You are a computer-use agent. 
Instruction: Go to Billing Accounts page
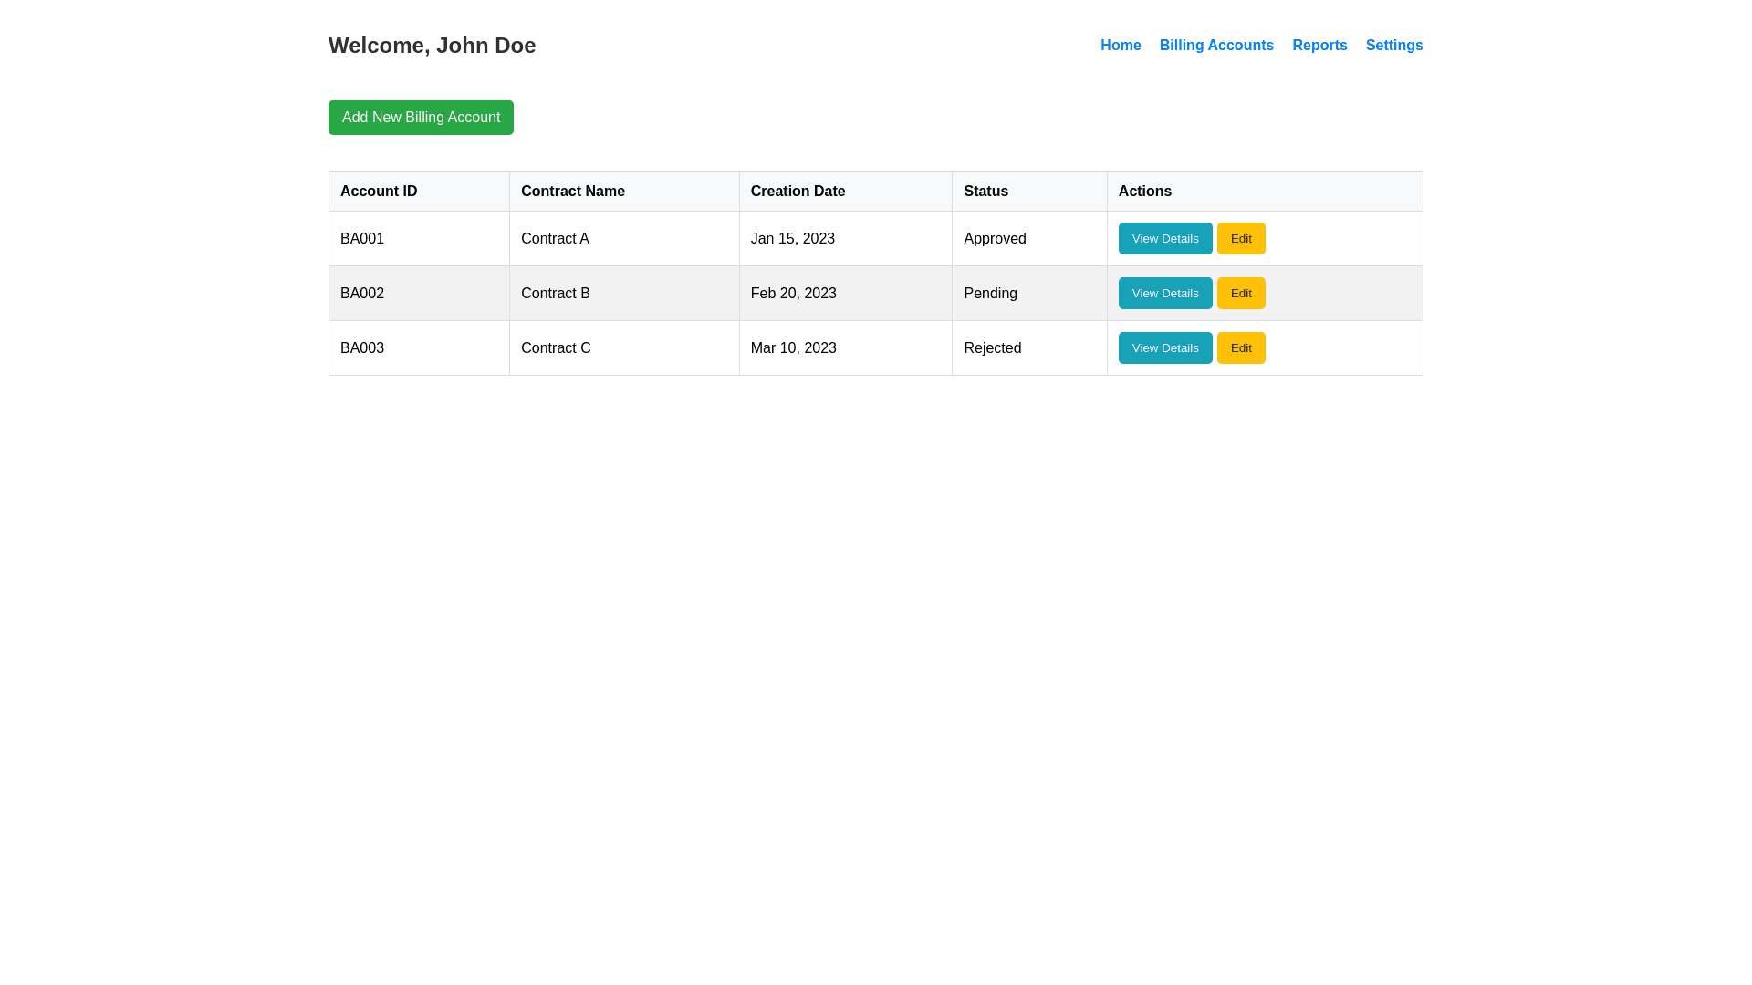tap(1215, 46)
